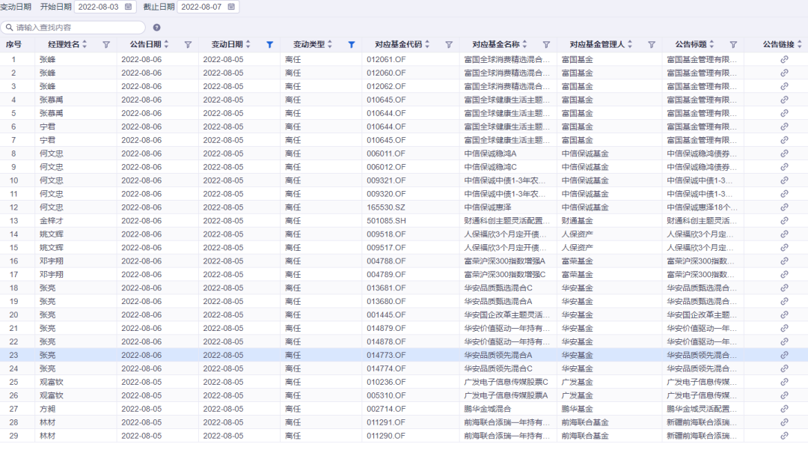The image size is (808, 453).
Task: Sort by 变动类型 column arrows
Action: click(x=330, y=44)
